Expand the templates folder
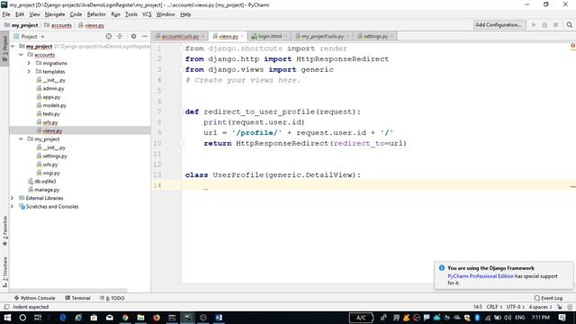This screenshot has width=576, height=324. [29, 72]
